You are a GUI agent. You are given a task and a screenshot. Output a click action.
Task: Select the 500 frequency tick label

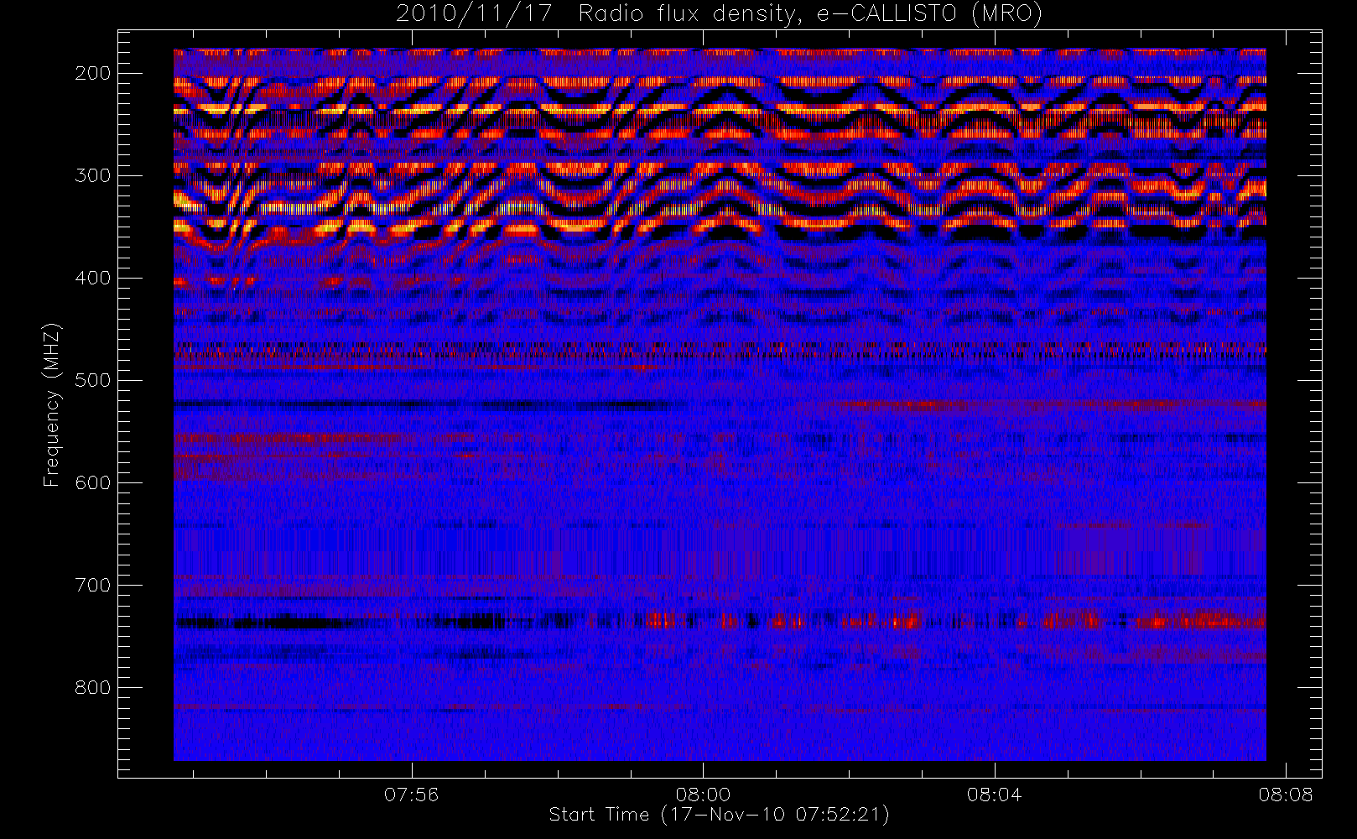tap(93, 380)
